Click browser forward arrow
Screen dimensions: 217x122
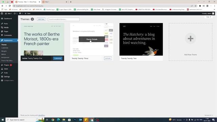click(x=6, y=6)
